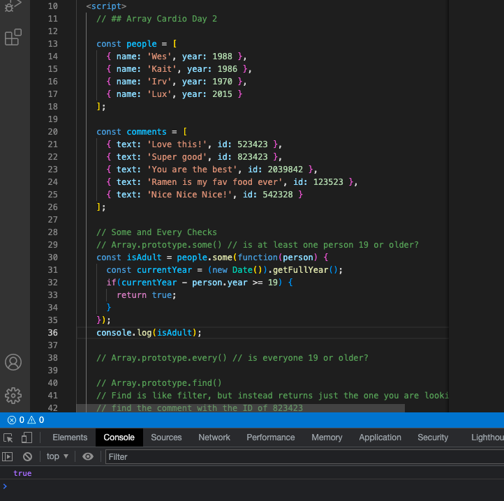Image resolution: width=504 pixels, height=501 pixels.
Task: Show the console sidebar panel
Action: point(8,456)
